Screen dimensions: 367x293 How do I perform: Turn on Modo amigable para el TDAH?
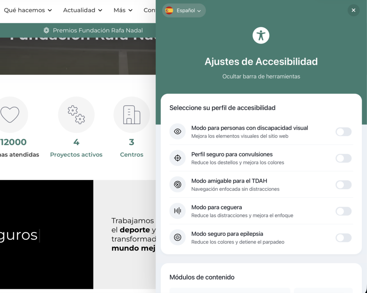(x=343, y=185)
